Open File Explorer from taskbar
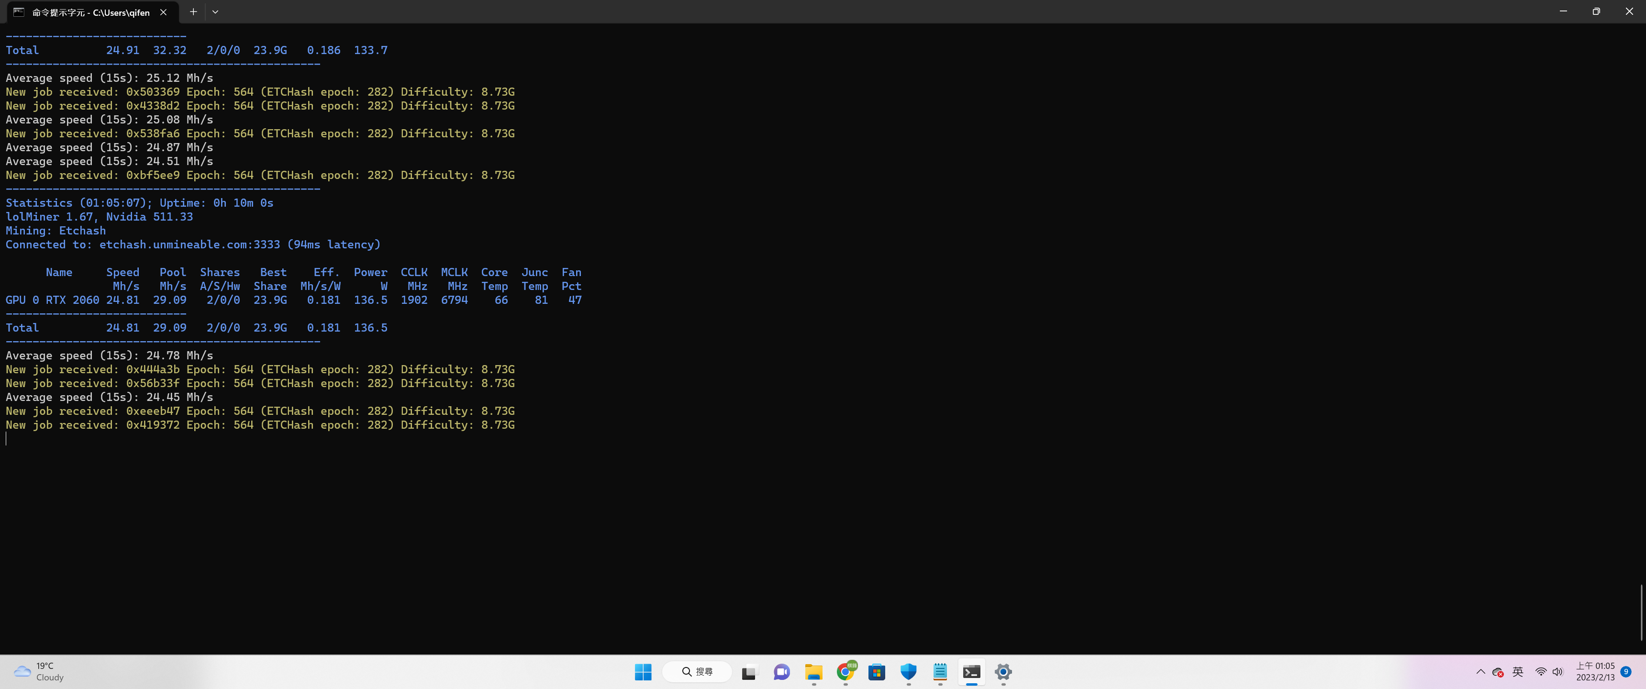1646x689 pixels. pyautogui.click(x=813, y=672)
